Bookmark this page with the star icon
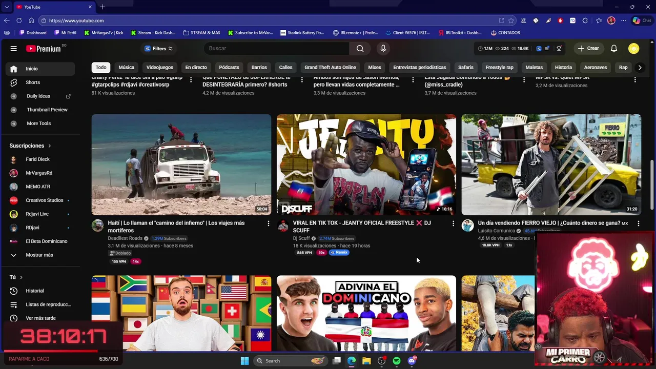 tap(511, 20)
